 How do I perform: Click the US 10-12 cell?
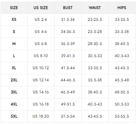coord(41,68)
